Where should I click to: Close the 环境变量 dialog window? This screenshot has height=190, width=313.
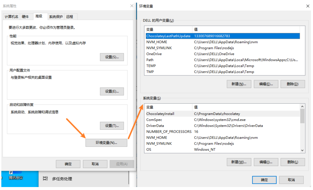[x=308, y=6]
